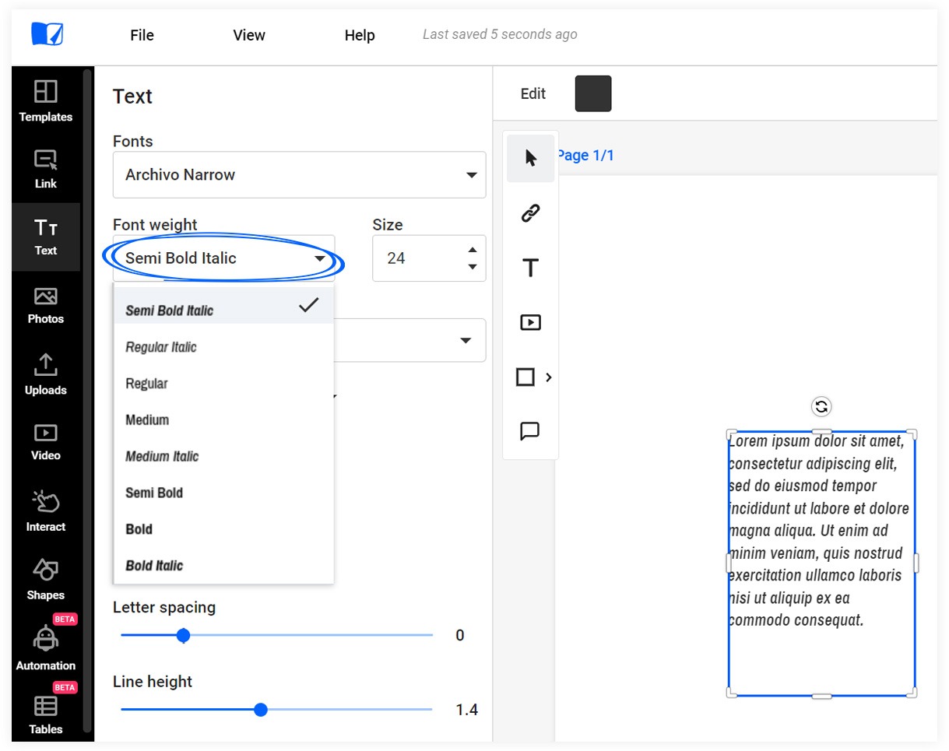Screen dimensions: 949x751
Task: Select the speech bubble comment tool
Action: tap(531, 431)
